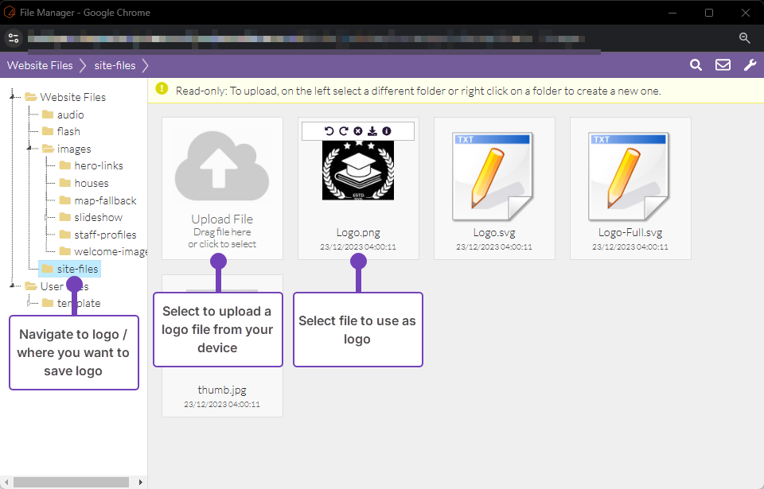This screenshot has width=764, height=489.
Task: Show info for Logo.png
Action: [x=387, y=131]
